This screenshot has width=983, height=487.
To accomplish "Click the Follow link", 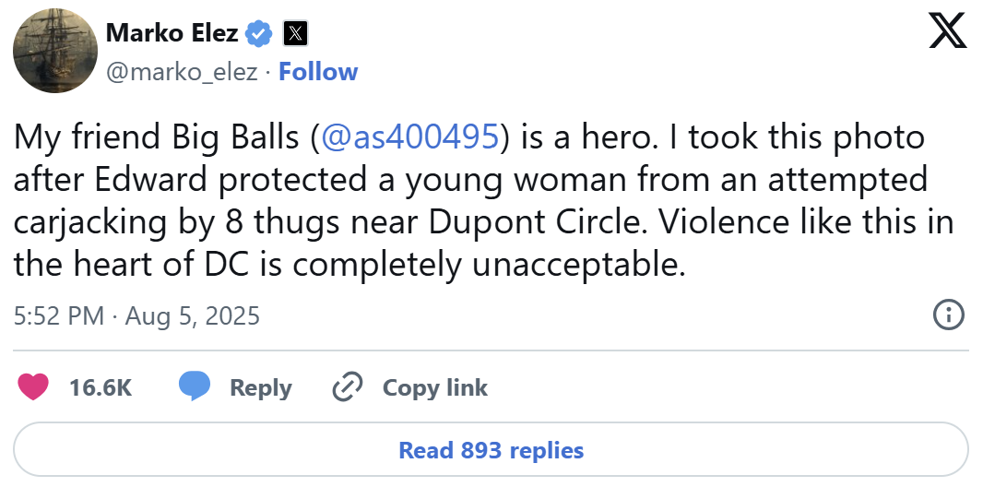I will 318,72.
